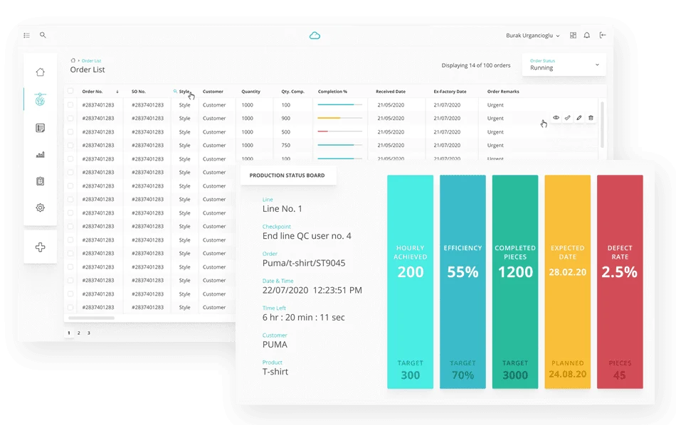Image resolution: width=676 pixels, height=425 pixels.
Task: Go to page 2 of orders
Action: (78, 333)
